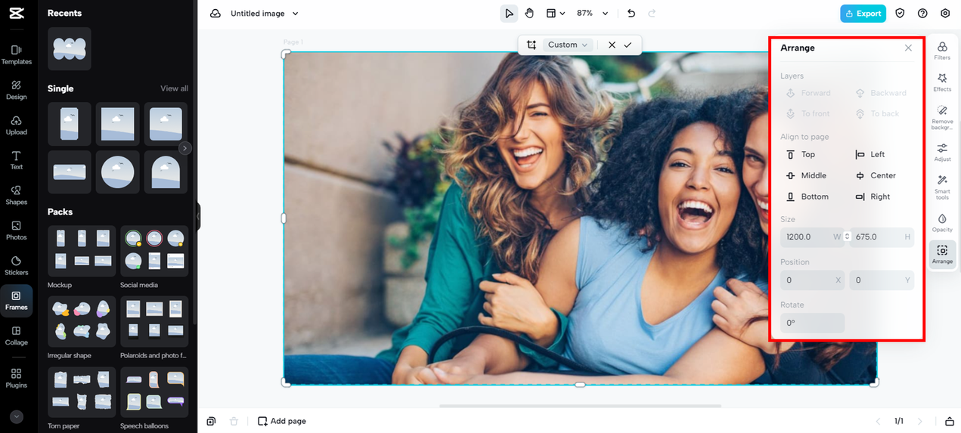Click the Y position field
The height and width of the screenshot is (433, 961).
(882, 280)
